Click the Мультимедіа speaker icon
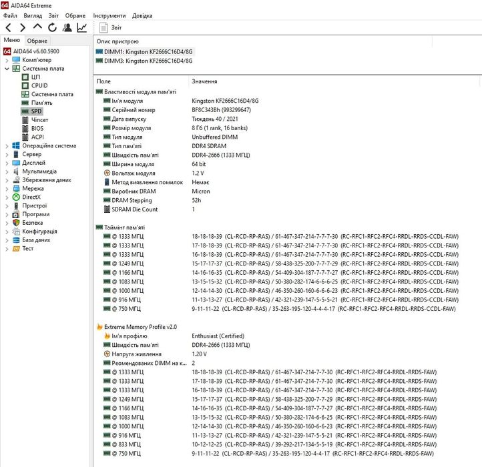The height and width of the screenshot is (467, 482). tap(16, 171)
